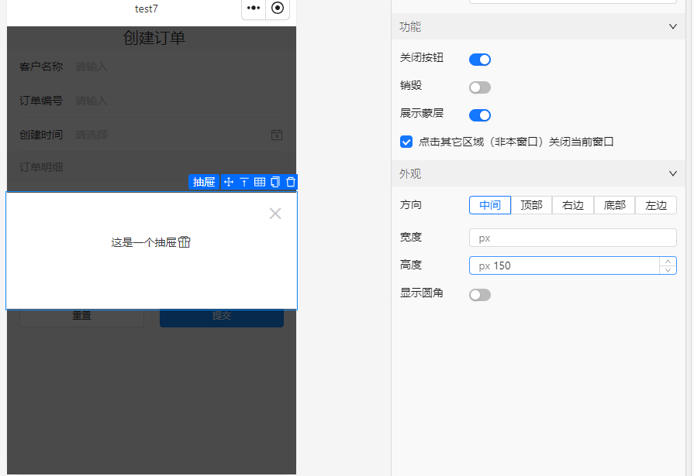Toggle the 关闭按钮 switch
Viewport: 694px width, 476px height.
480,60
